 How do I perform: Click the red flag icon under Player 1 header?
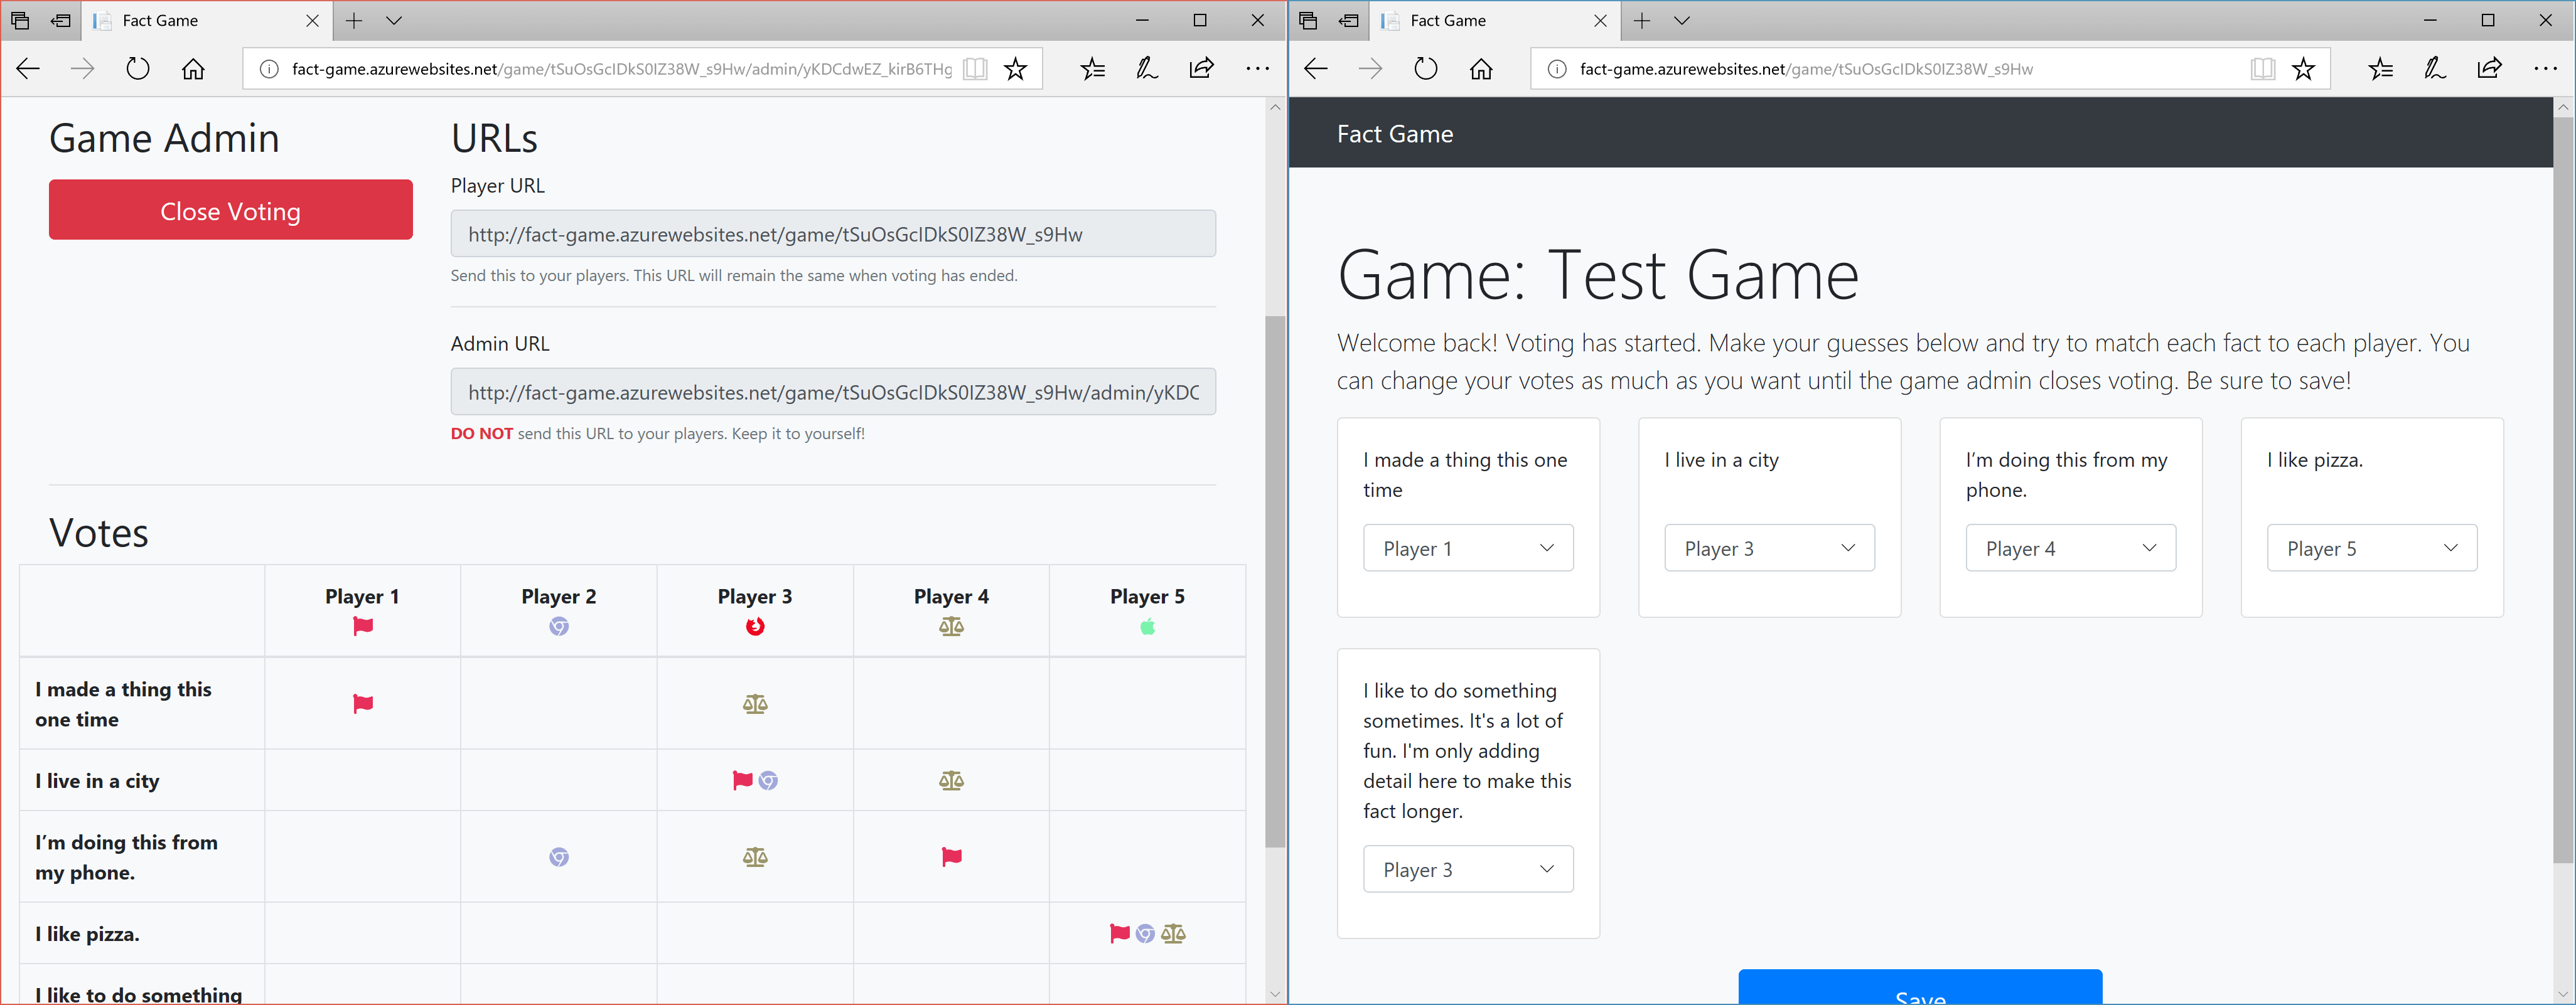(x=363, y=626)
